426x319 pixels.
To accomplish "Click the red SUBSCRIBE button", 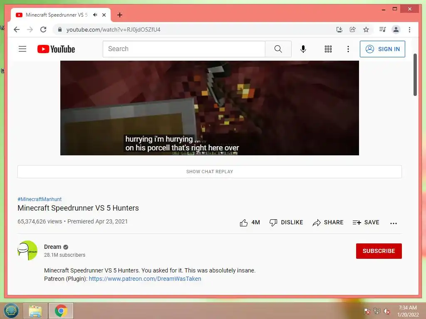I will 379,251.
